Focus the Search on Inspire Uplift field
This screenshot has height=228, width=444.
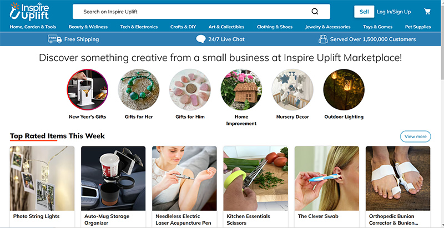click(x=201, y=12)
